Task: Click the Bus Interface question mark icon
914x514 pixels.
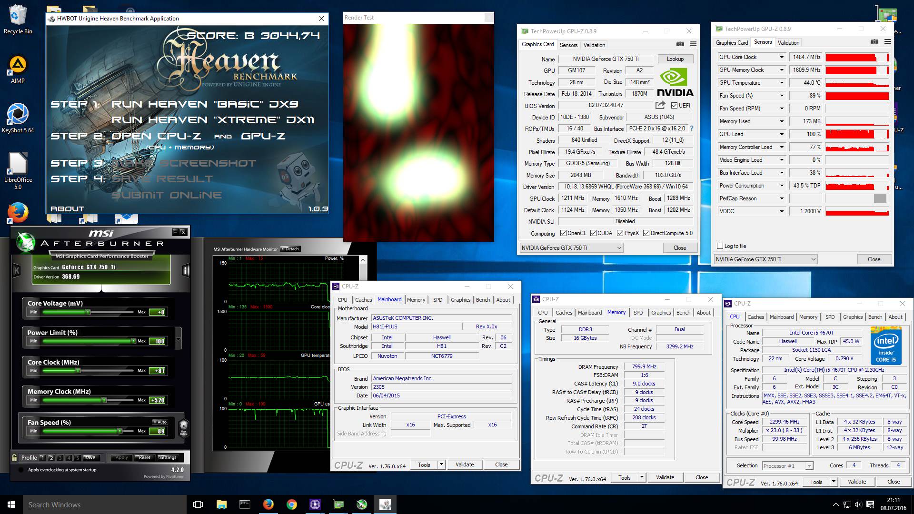Action: [x=692, y=128]
